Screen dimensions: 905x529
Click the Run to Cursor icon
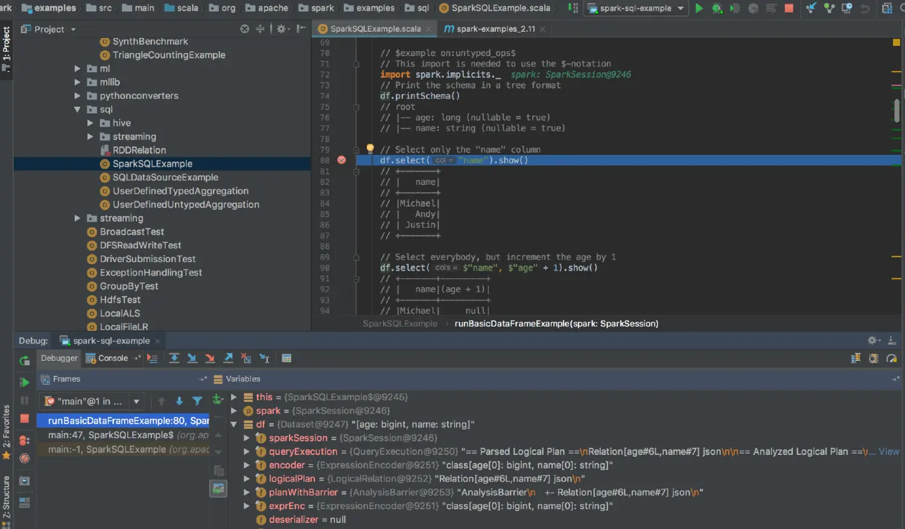264,358
